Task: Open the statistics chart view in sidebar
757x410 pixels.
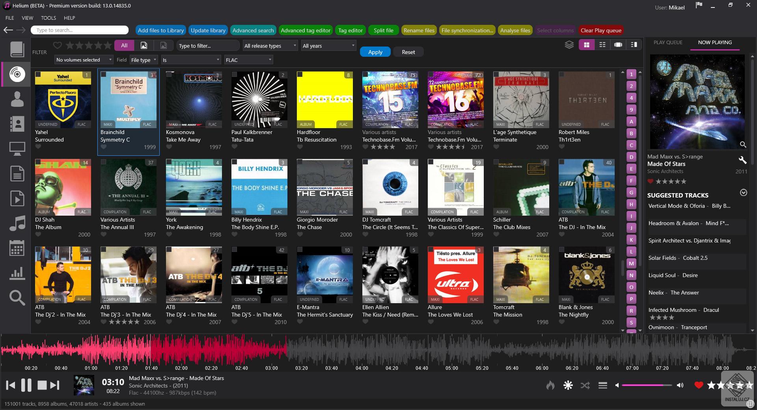Action: 17,273
